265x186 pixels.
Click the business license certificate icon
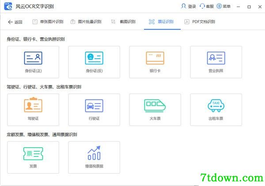[x=216, y=58]
